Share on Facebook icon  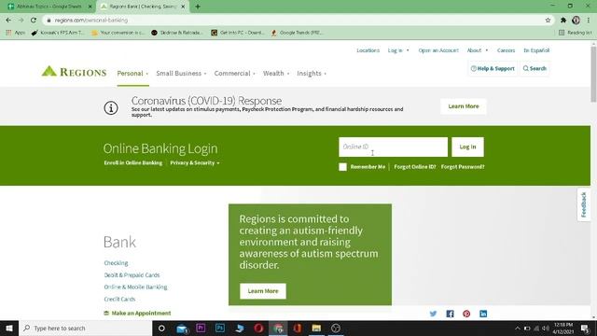pos(450,314)
